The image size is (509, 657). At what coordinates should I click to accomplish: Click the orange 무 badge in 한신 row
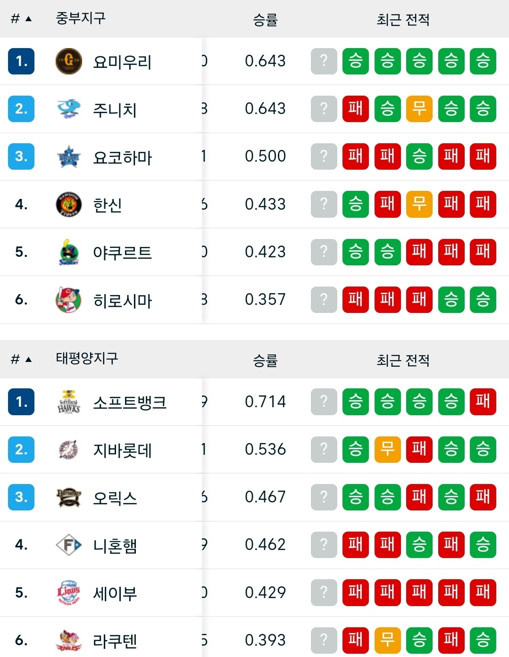coord(419,204)
